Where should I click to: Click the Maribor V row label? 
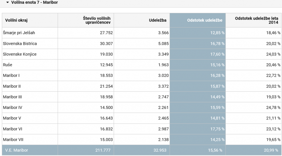click(x=12, y=118)
